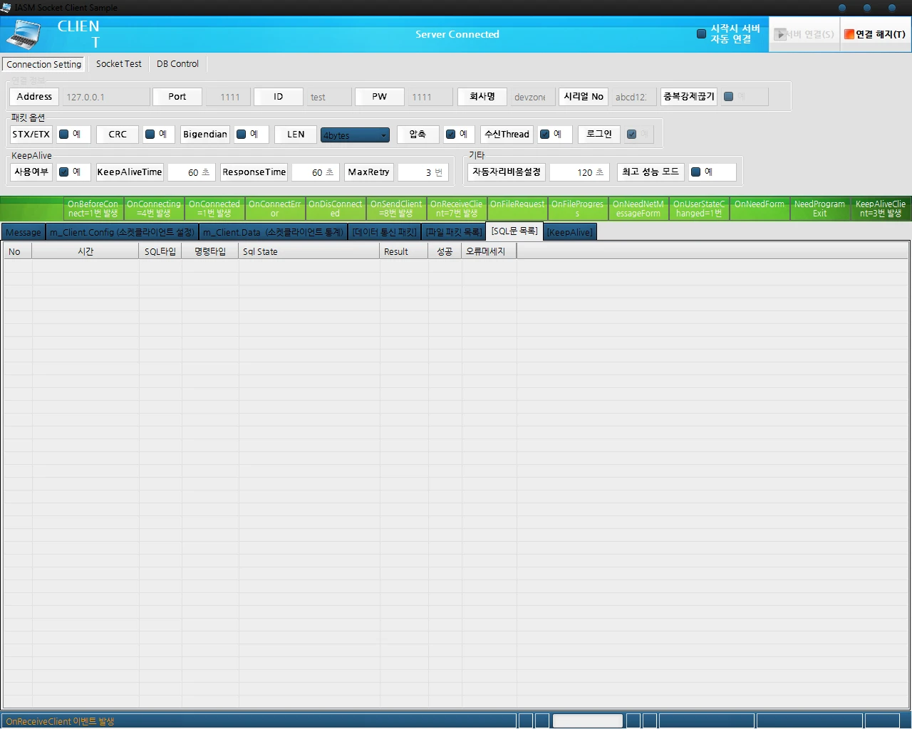Viewport: 912px width, 729px height.
Task: Open SQL문 목록 tab
Action: (514, 231)
